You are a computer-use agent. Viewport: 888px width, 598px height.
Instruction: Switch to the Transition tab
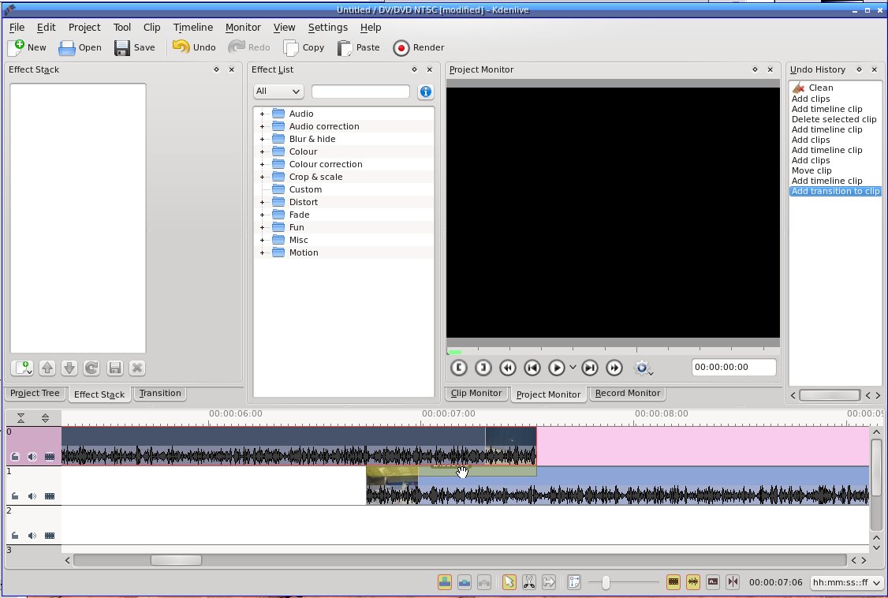tap(160, 393)
